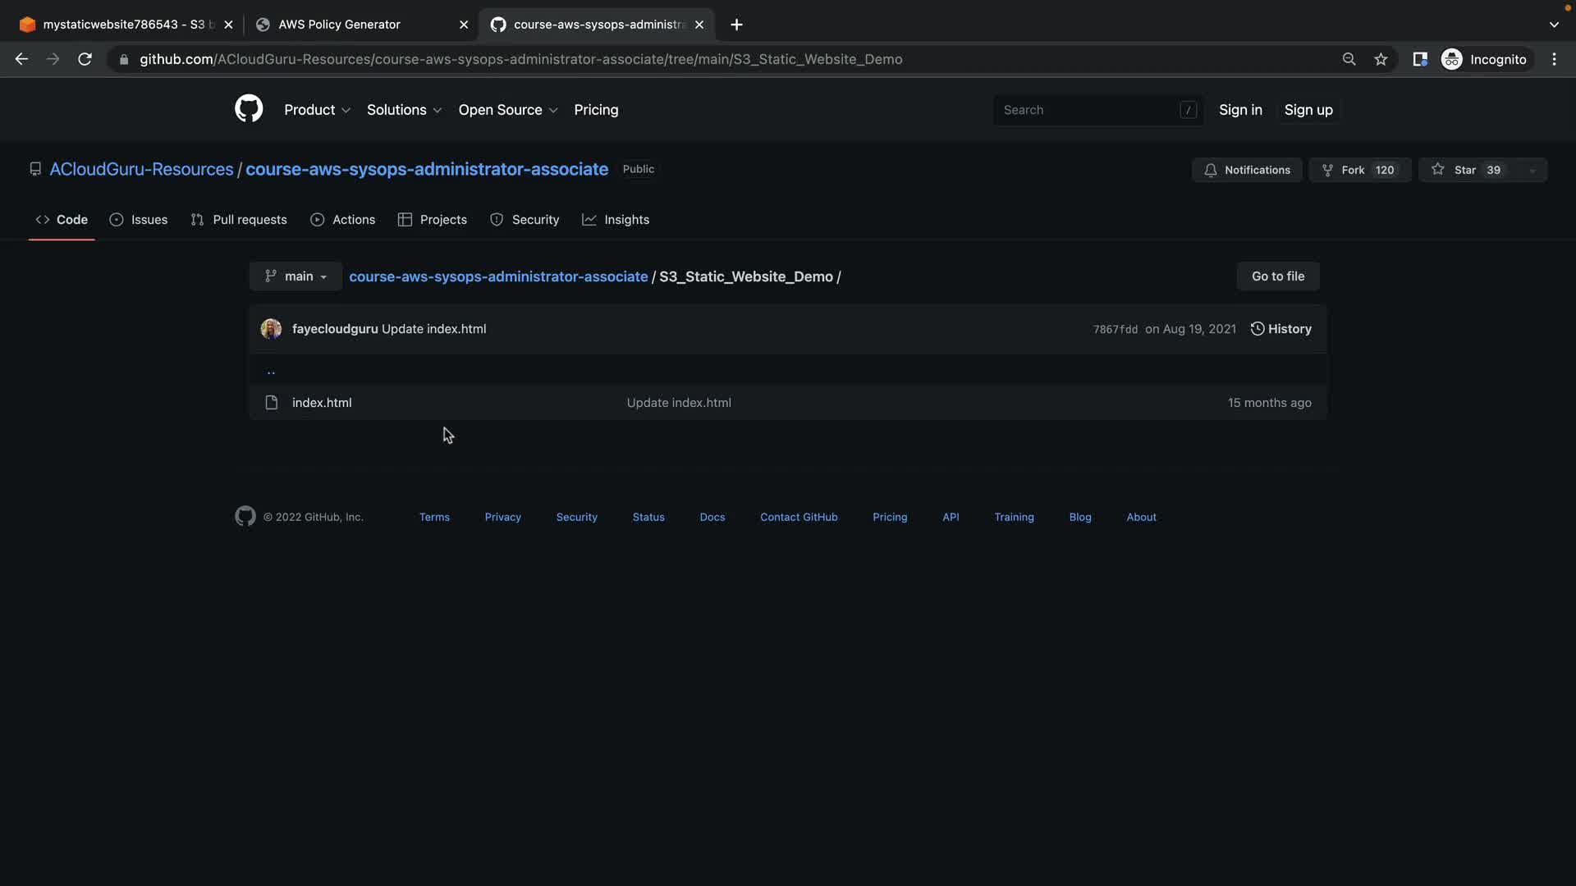Click the fayecloudguru avatar image

tap(271, 329)
